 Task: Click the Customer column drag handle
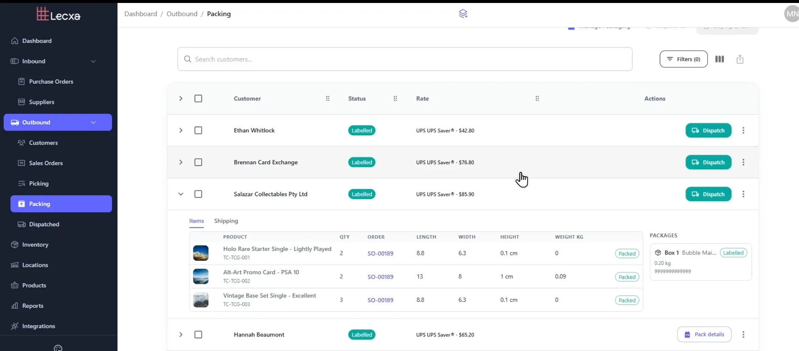(x=328, y=98)
